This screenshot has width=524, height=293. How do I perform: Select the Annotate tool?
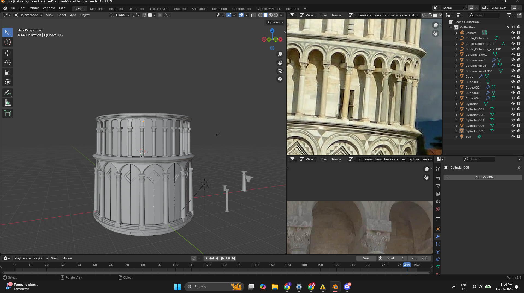point(8,93)
